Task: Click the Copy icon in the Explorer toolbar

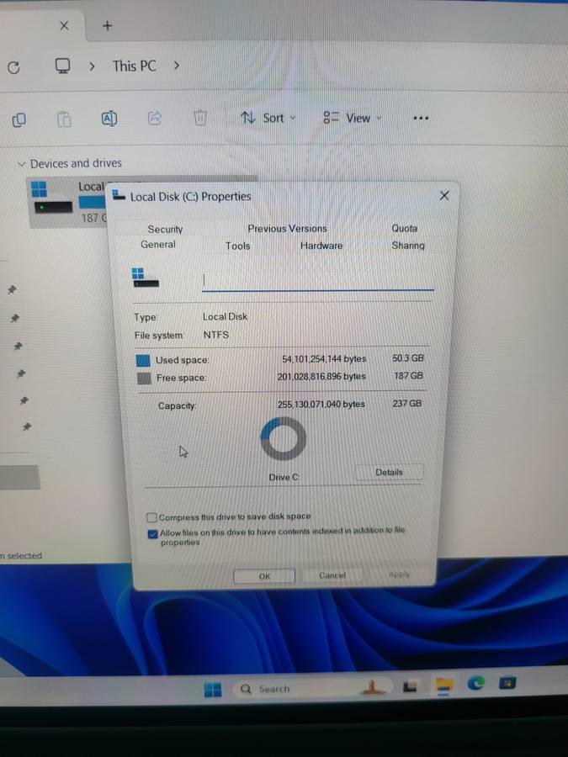Action: [19, 119]
